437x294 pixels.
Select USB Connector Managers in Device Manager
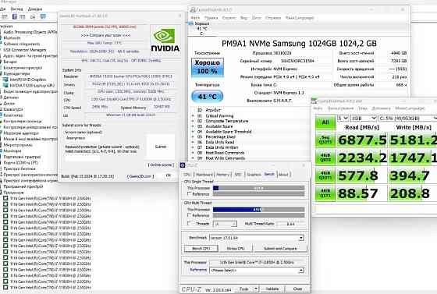[25, 50]
